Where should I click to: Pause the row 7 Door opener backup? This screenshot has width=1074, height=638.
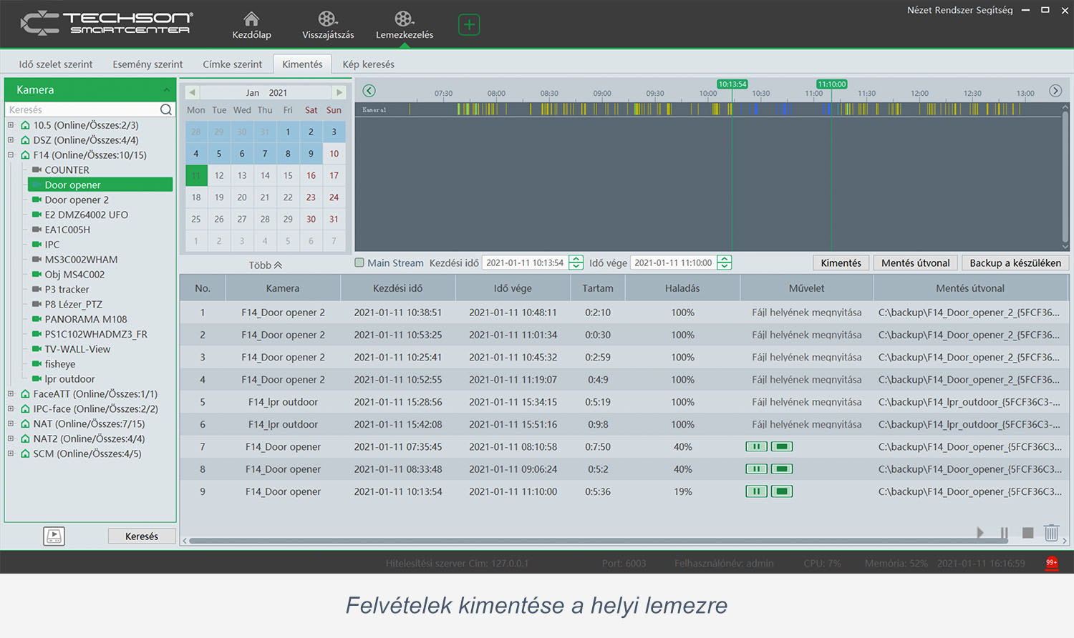[756, 447]
